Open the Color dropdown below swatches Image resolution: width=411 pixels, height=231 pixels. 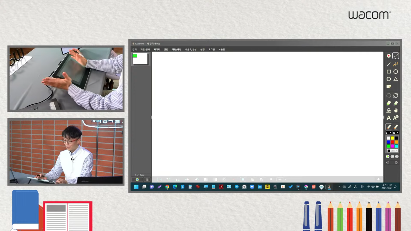coord(392,151)
